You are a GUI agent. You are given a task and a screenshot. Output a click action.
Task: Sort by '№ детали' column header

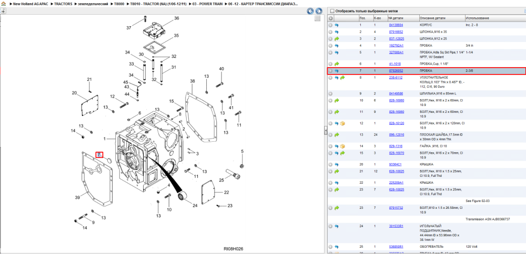click(x=403, y=18)
